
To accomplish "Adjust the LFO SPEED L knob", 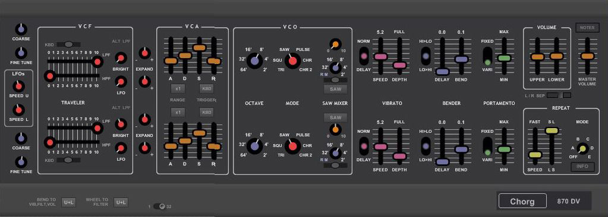I will pos(18,110).
